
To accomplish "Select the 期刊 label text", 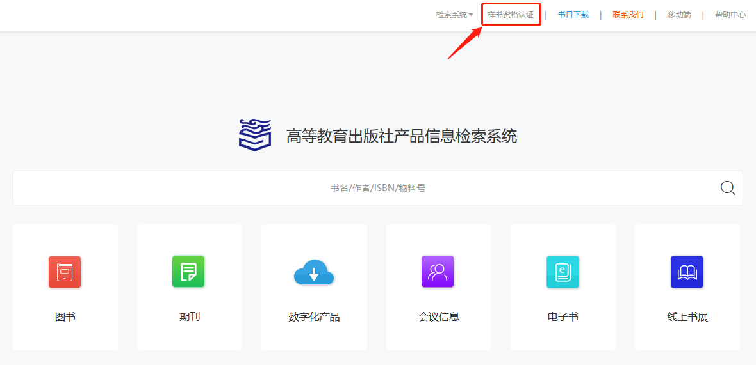I will 190,317.
